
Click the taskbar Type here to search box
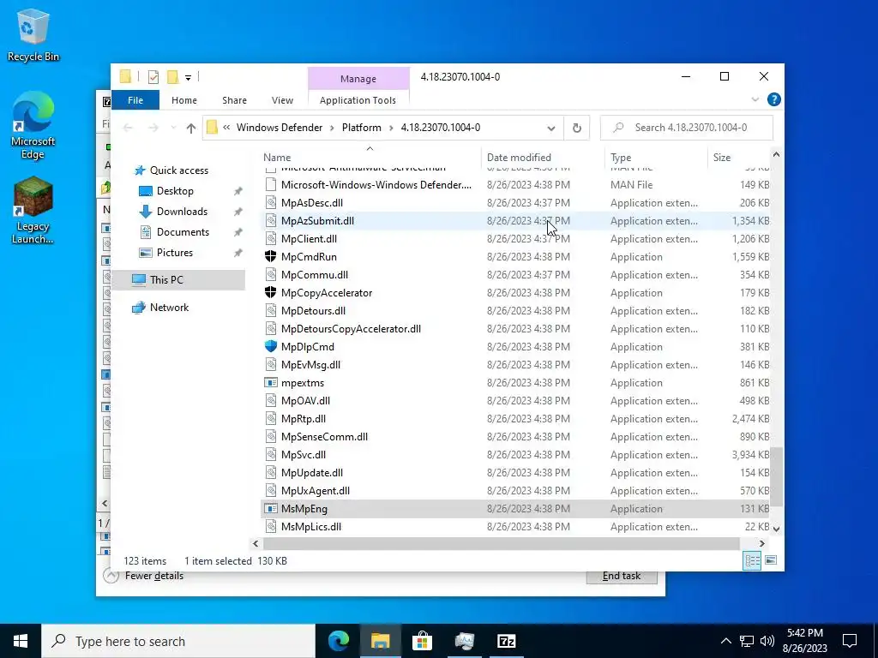point(178,641)
